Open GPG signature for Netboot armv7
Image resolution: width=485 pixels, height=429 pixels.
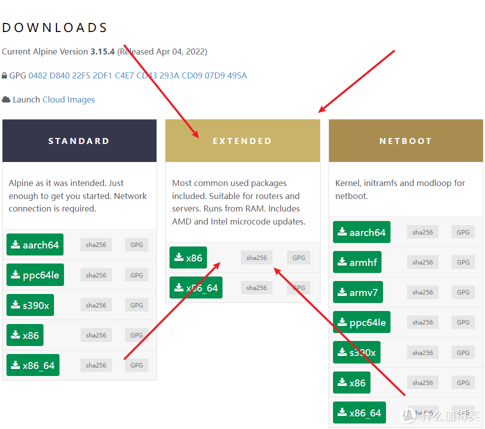click(463, 292)
